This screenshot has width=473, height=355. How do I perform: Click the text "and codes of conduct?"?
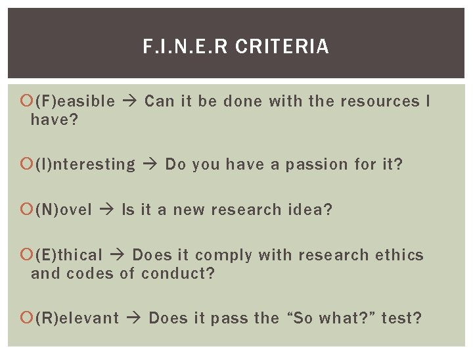123,273
